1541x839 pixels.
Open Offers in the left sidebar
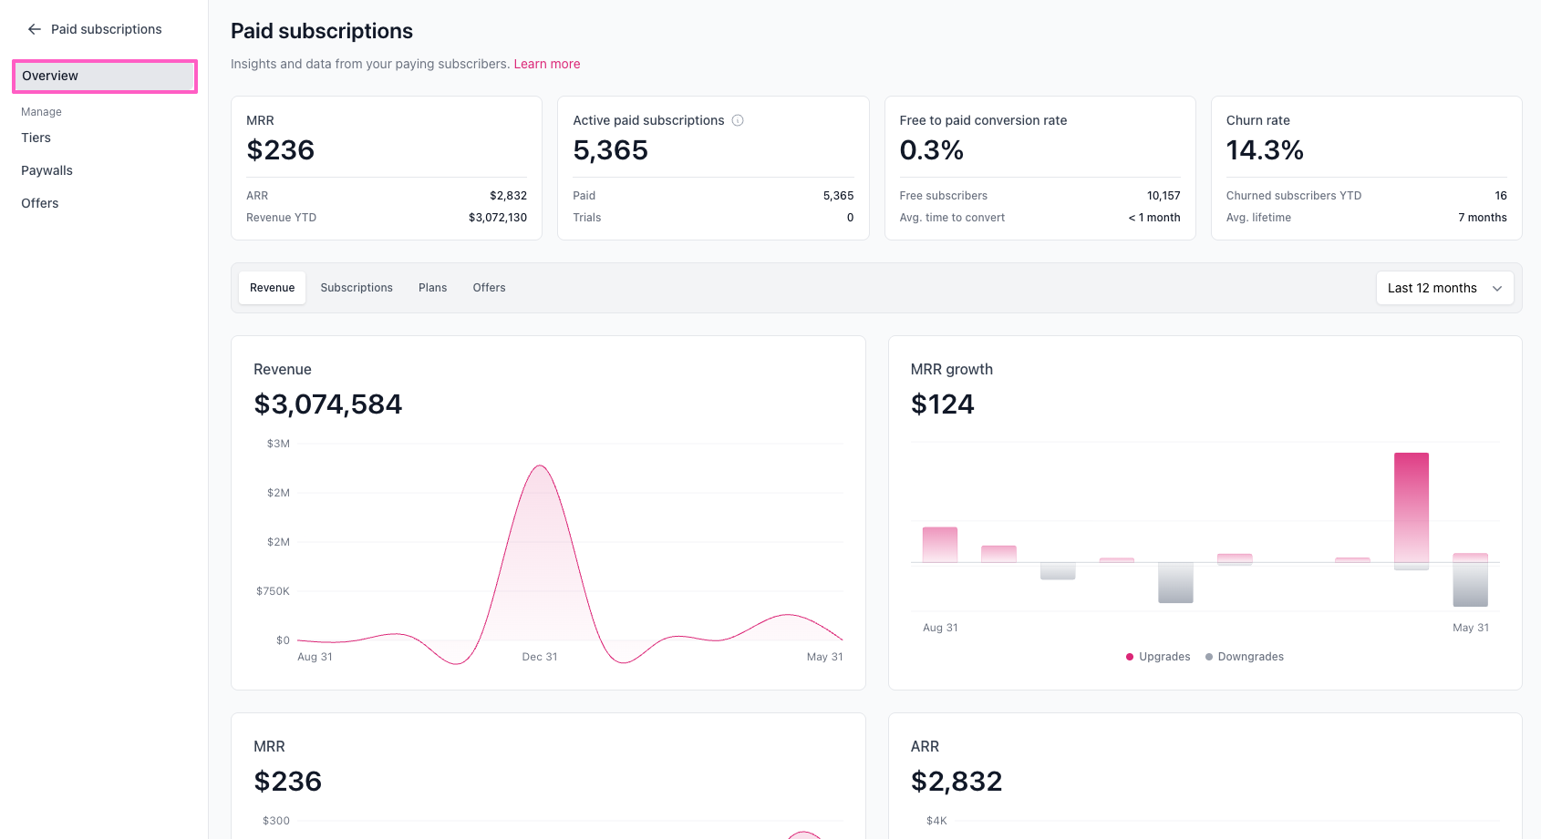[40, 203]
